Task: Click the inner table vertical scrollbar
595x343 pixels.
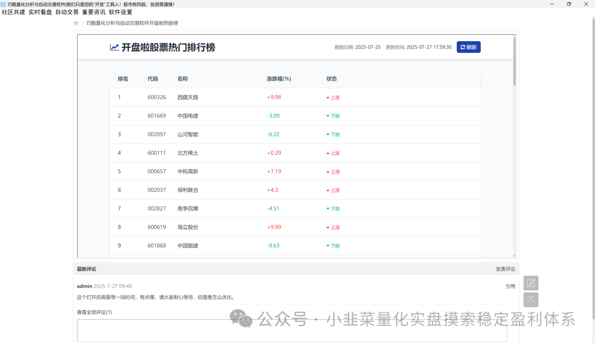Action: coord(515,62)
